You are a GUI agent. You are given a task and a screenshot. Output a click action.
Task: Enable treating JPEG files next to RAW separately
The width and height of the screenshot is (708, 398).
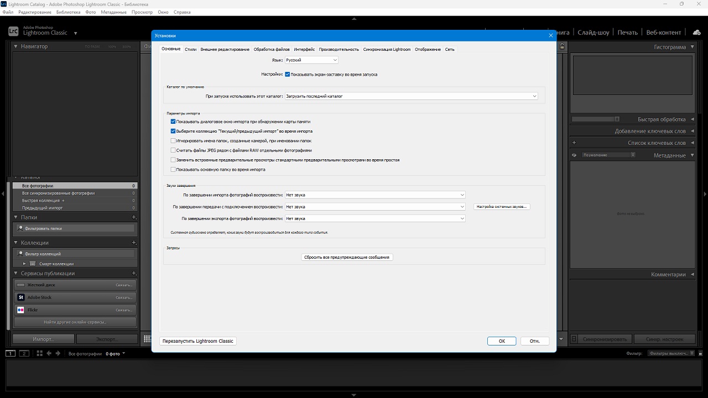pyautogui.click(x=173, y=150)
